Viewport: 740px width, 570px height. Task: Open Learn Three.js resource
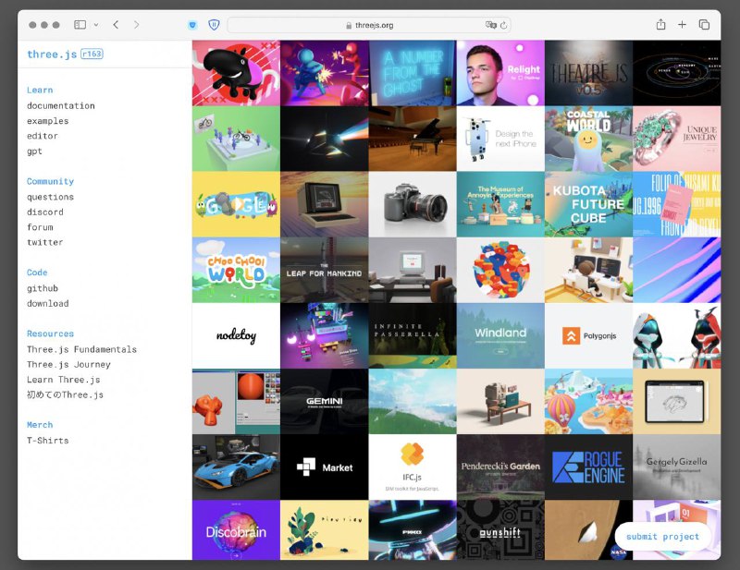(63, 380)
